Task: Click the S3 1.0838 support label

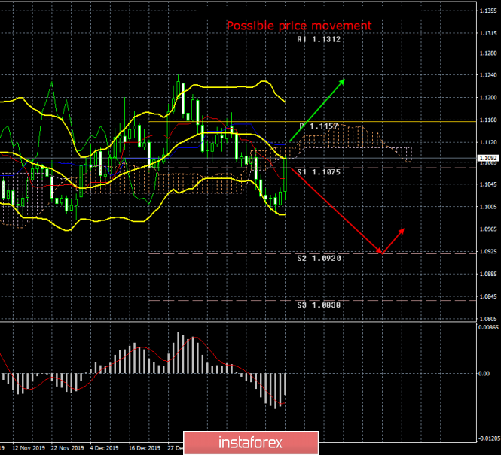Action: [x=319, y=305]
